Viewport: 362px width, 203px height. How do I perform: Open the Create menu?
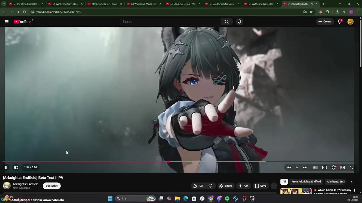[325, 21]
